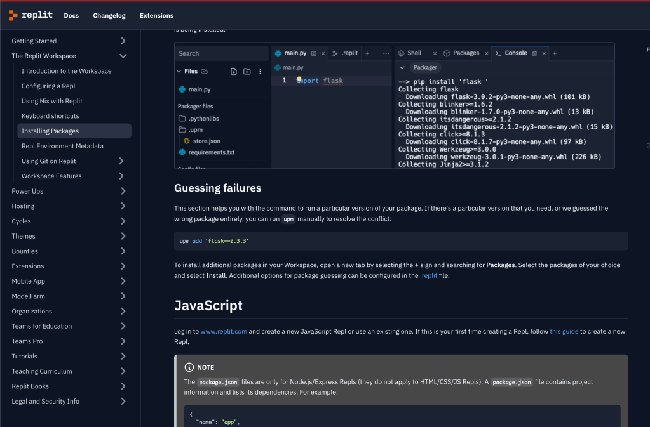650x427 pixels.
Task: Expand the ModelFarm section chevron
Action: (123, 296)
